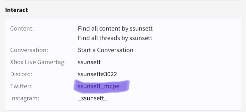
Task: Click the 'Discord:' field label
Action: 21,74
